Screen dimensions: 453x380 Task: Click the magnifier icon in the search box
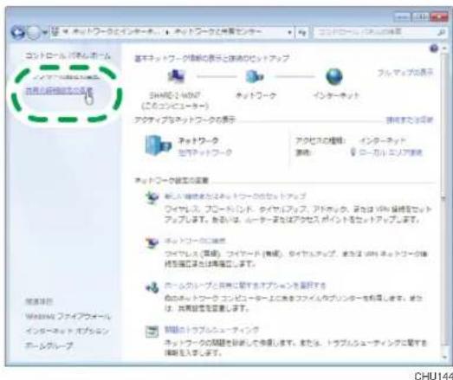(442, 32)
